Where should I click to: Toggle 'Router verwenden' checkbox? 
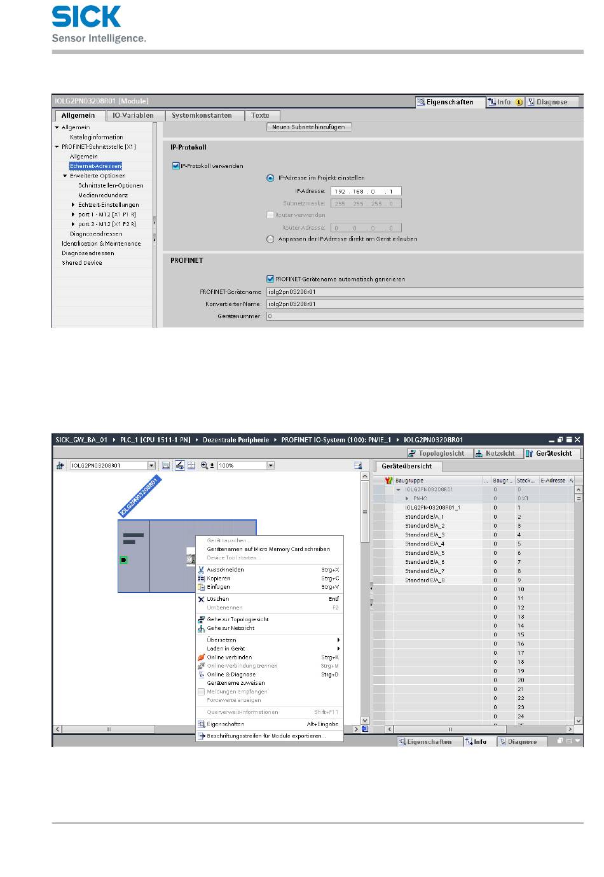pyautogui.click(x=270, y=215)
